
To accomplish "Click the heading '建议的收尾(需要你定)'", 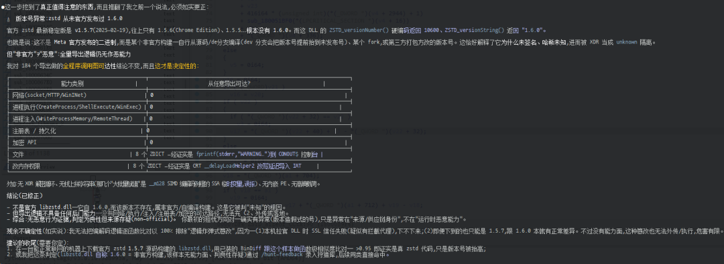I will (x=38, y=243).
